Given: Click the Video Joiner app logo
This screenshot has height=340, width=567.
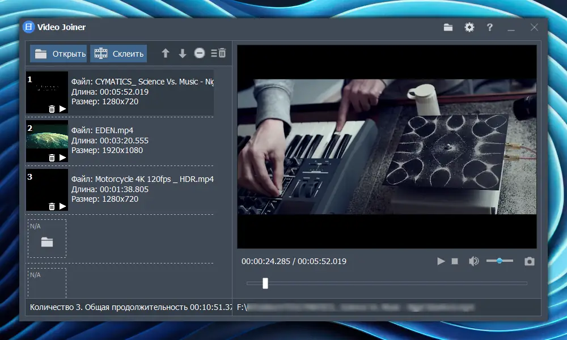Looking at the screenshot, I should (28, 27).
